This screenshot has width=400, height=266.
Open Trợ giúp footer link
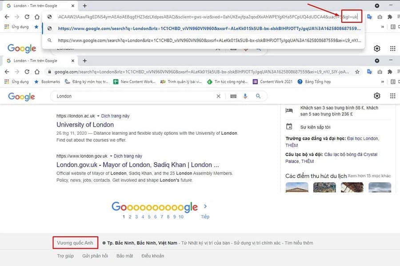tap(65, 256)
